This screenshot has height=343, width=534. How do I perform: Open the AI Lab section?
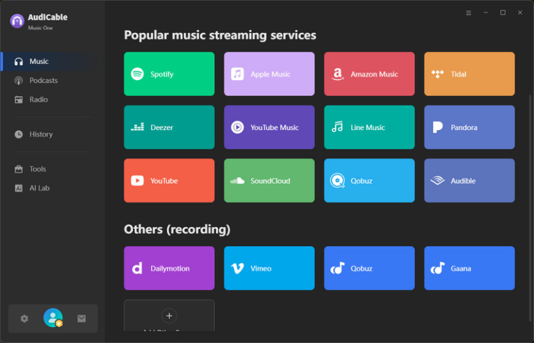pyautogui.click(x=39, y=188)
